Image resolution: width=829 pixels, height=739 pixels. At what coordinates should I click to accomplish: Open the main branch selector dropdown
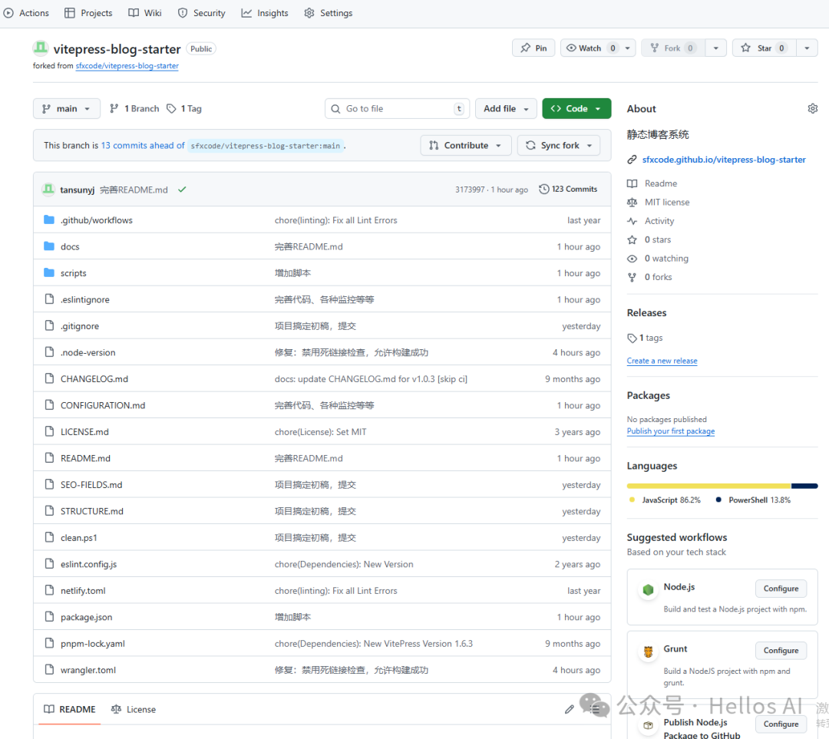pos(67,109)
